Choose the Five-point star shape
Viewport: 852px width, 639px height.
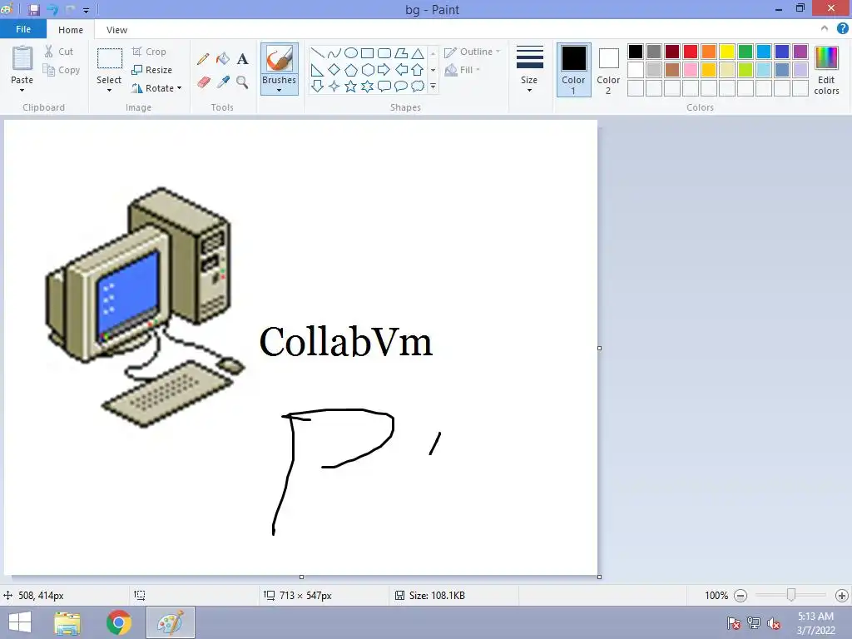(x=351, y=86)
